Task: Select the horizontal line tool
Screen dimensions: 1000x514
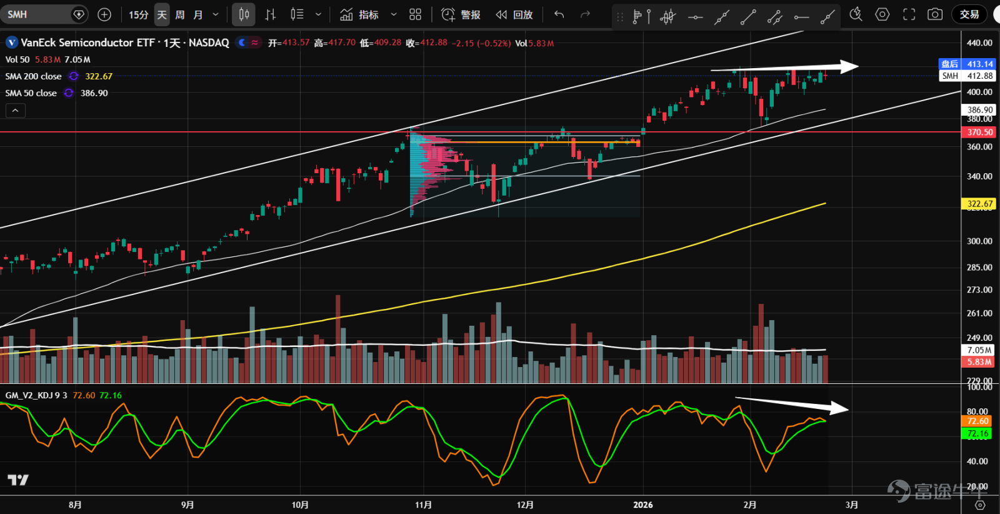Action: pyautogui.click(x=695, y=17)
